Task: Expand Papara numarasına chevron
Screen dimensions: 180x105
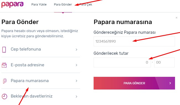Action: (76, 81)
